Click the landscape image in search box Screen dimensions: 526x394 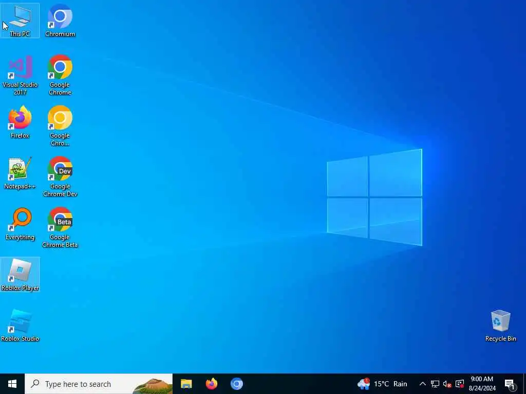(x=152, y=386)
